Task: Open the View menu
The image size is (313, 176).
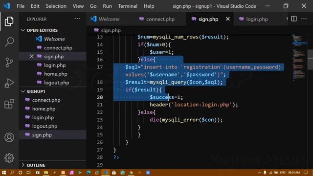Action: [78, 6]
